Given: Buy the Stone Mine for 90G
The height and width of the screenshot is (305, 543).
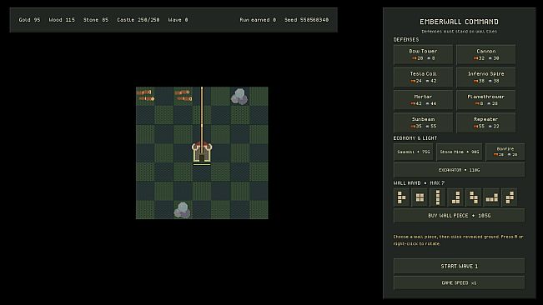Looking at the screenshot, I should tap(460, 152).
